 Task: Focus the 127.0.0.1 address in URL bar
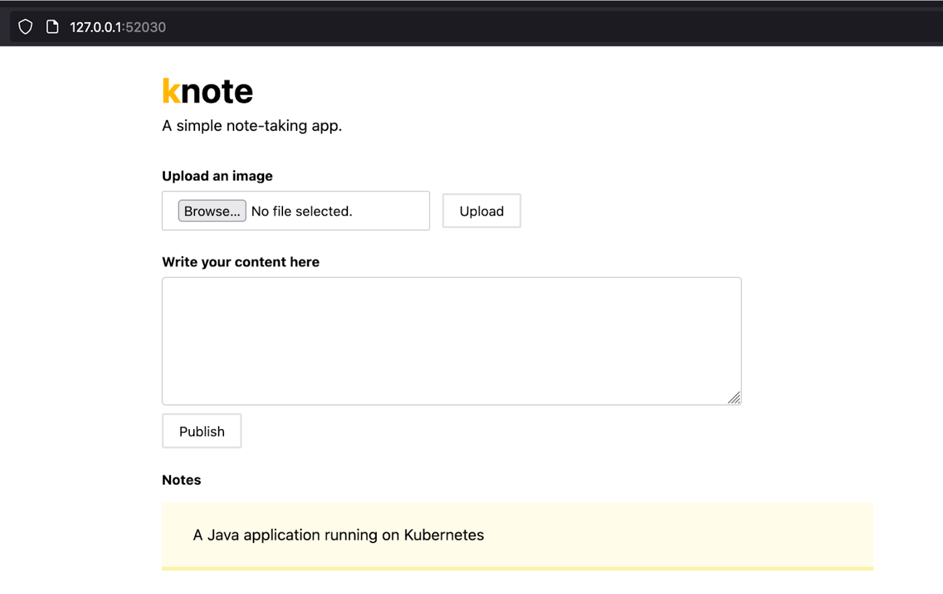pos(95,27)
